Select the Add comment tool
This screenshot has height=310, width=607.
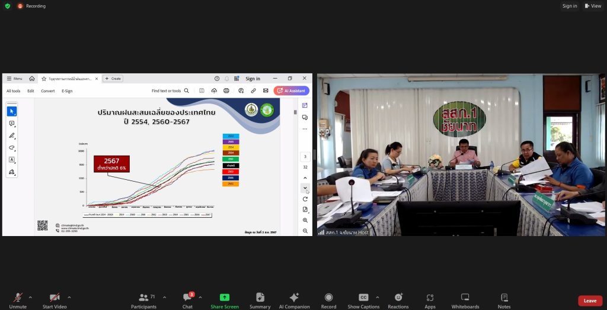tap(12, 124)
